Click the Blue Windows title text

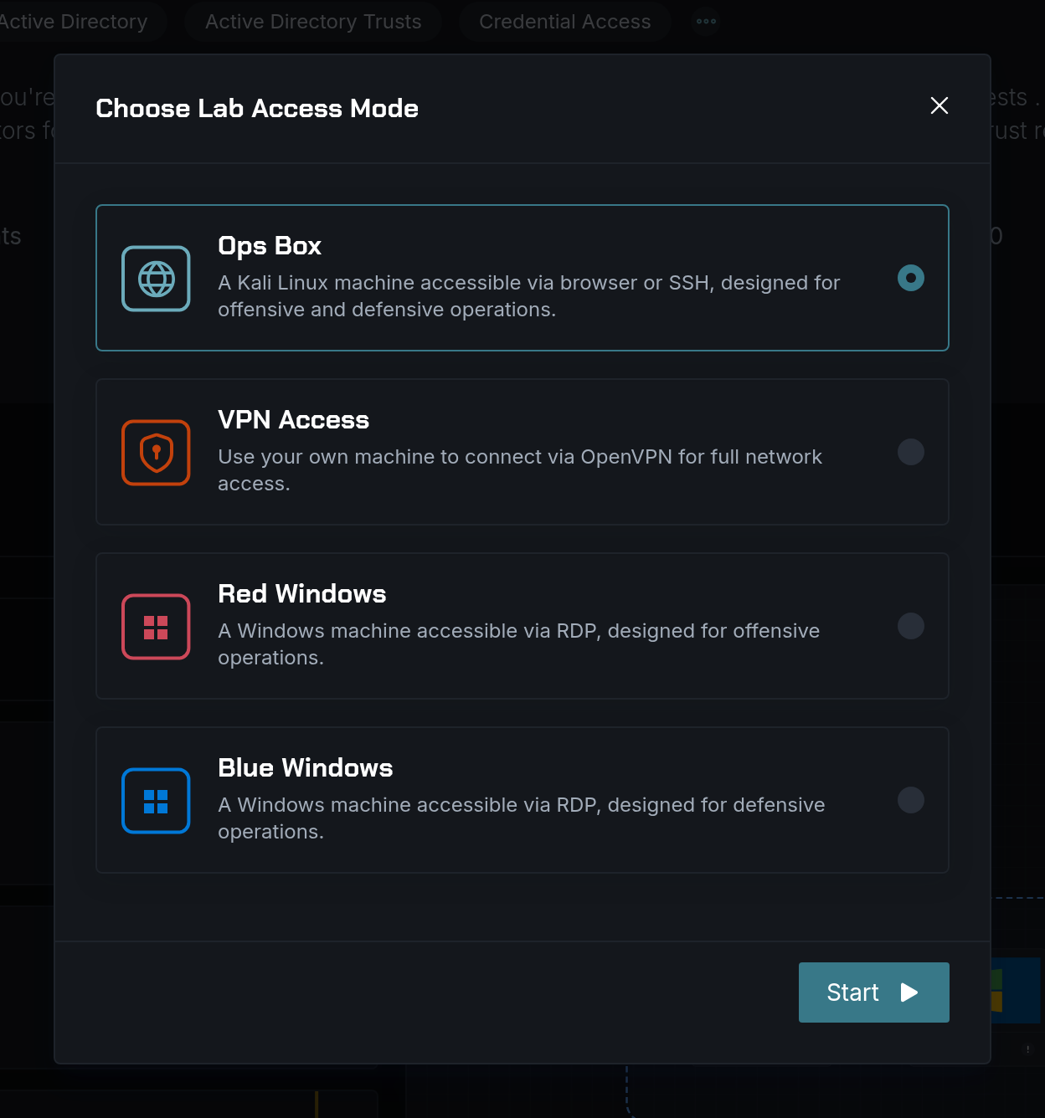306,768
